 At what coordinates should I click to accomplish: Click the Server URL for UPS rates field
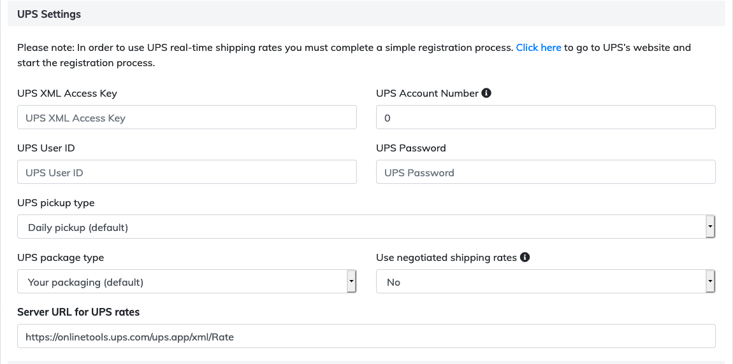click(366, 337)
